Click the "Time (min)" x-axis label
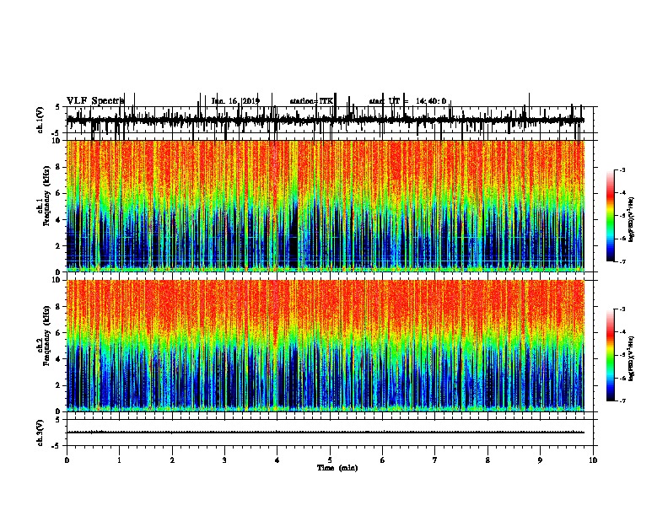The height and width of the screenshot is (516, 668). point(337,468)
